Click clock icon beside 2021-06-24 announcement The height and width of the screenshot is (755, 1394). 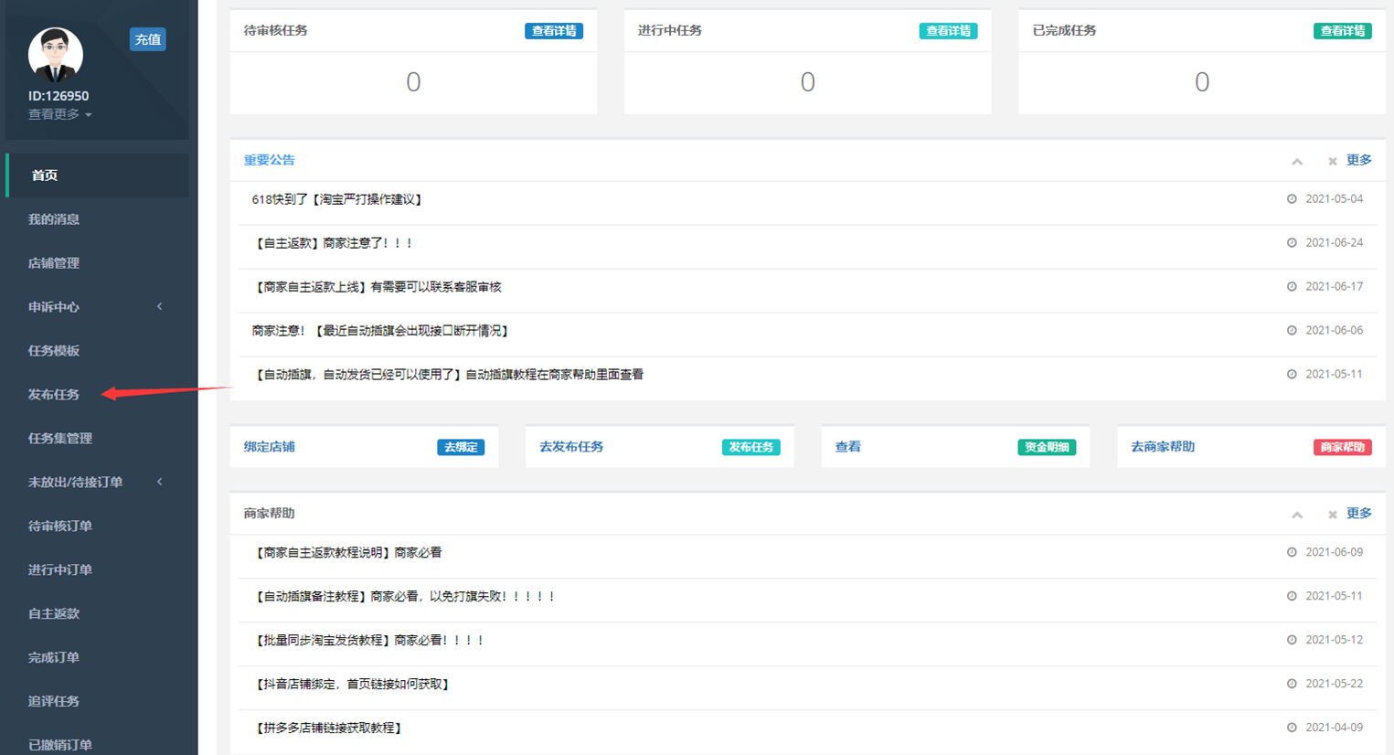[x=1292, y=243]
